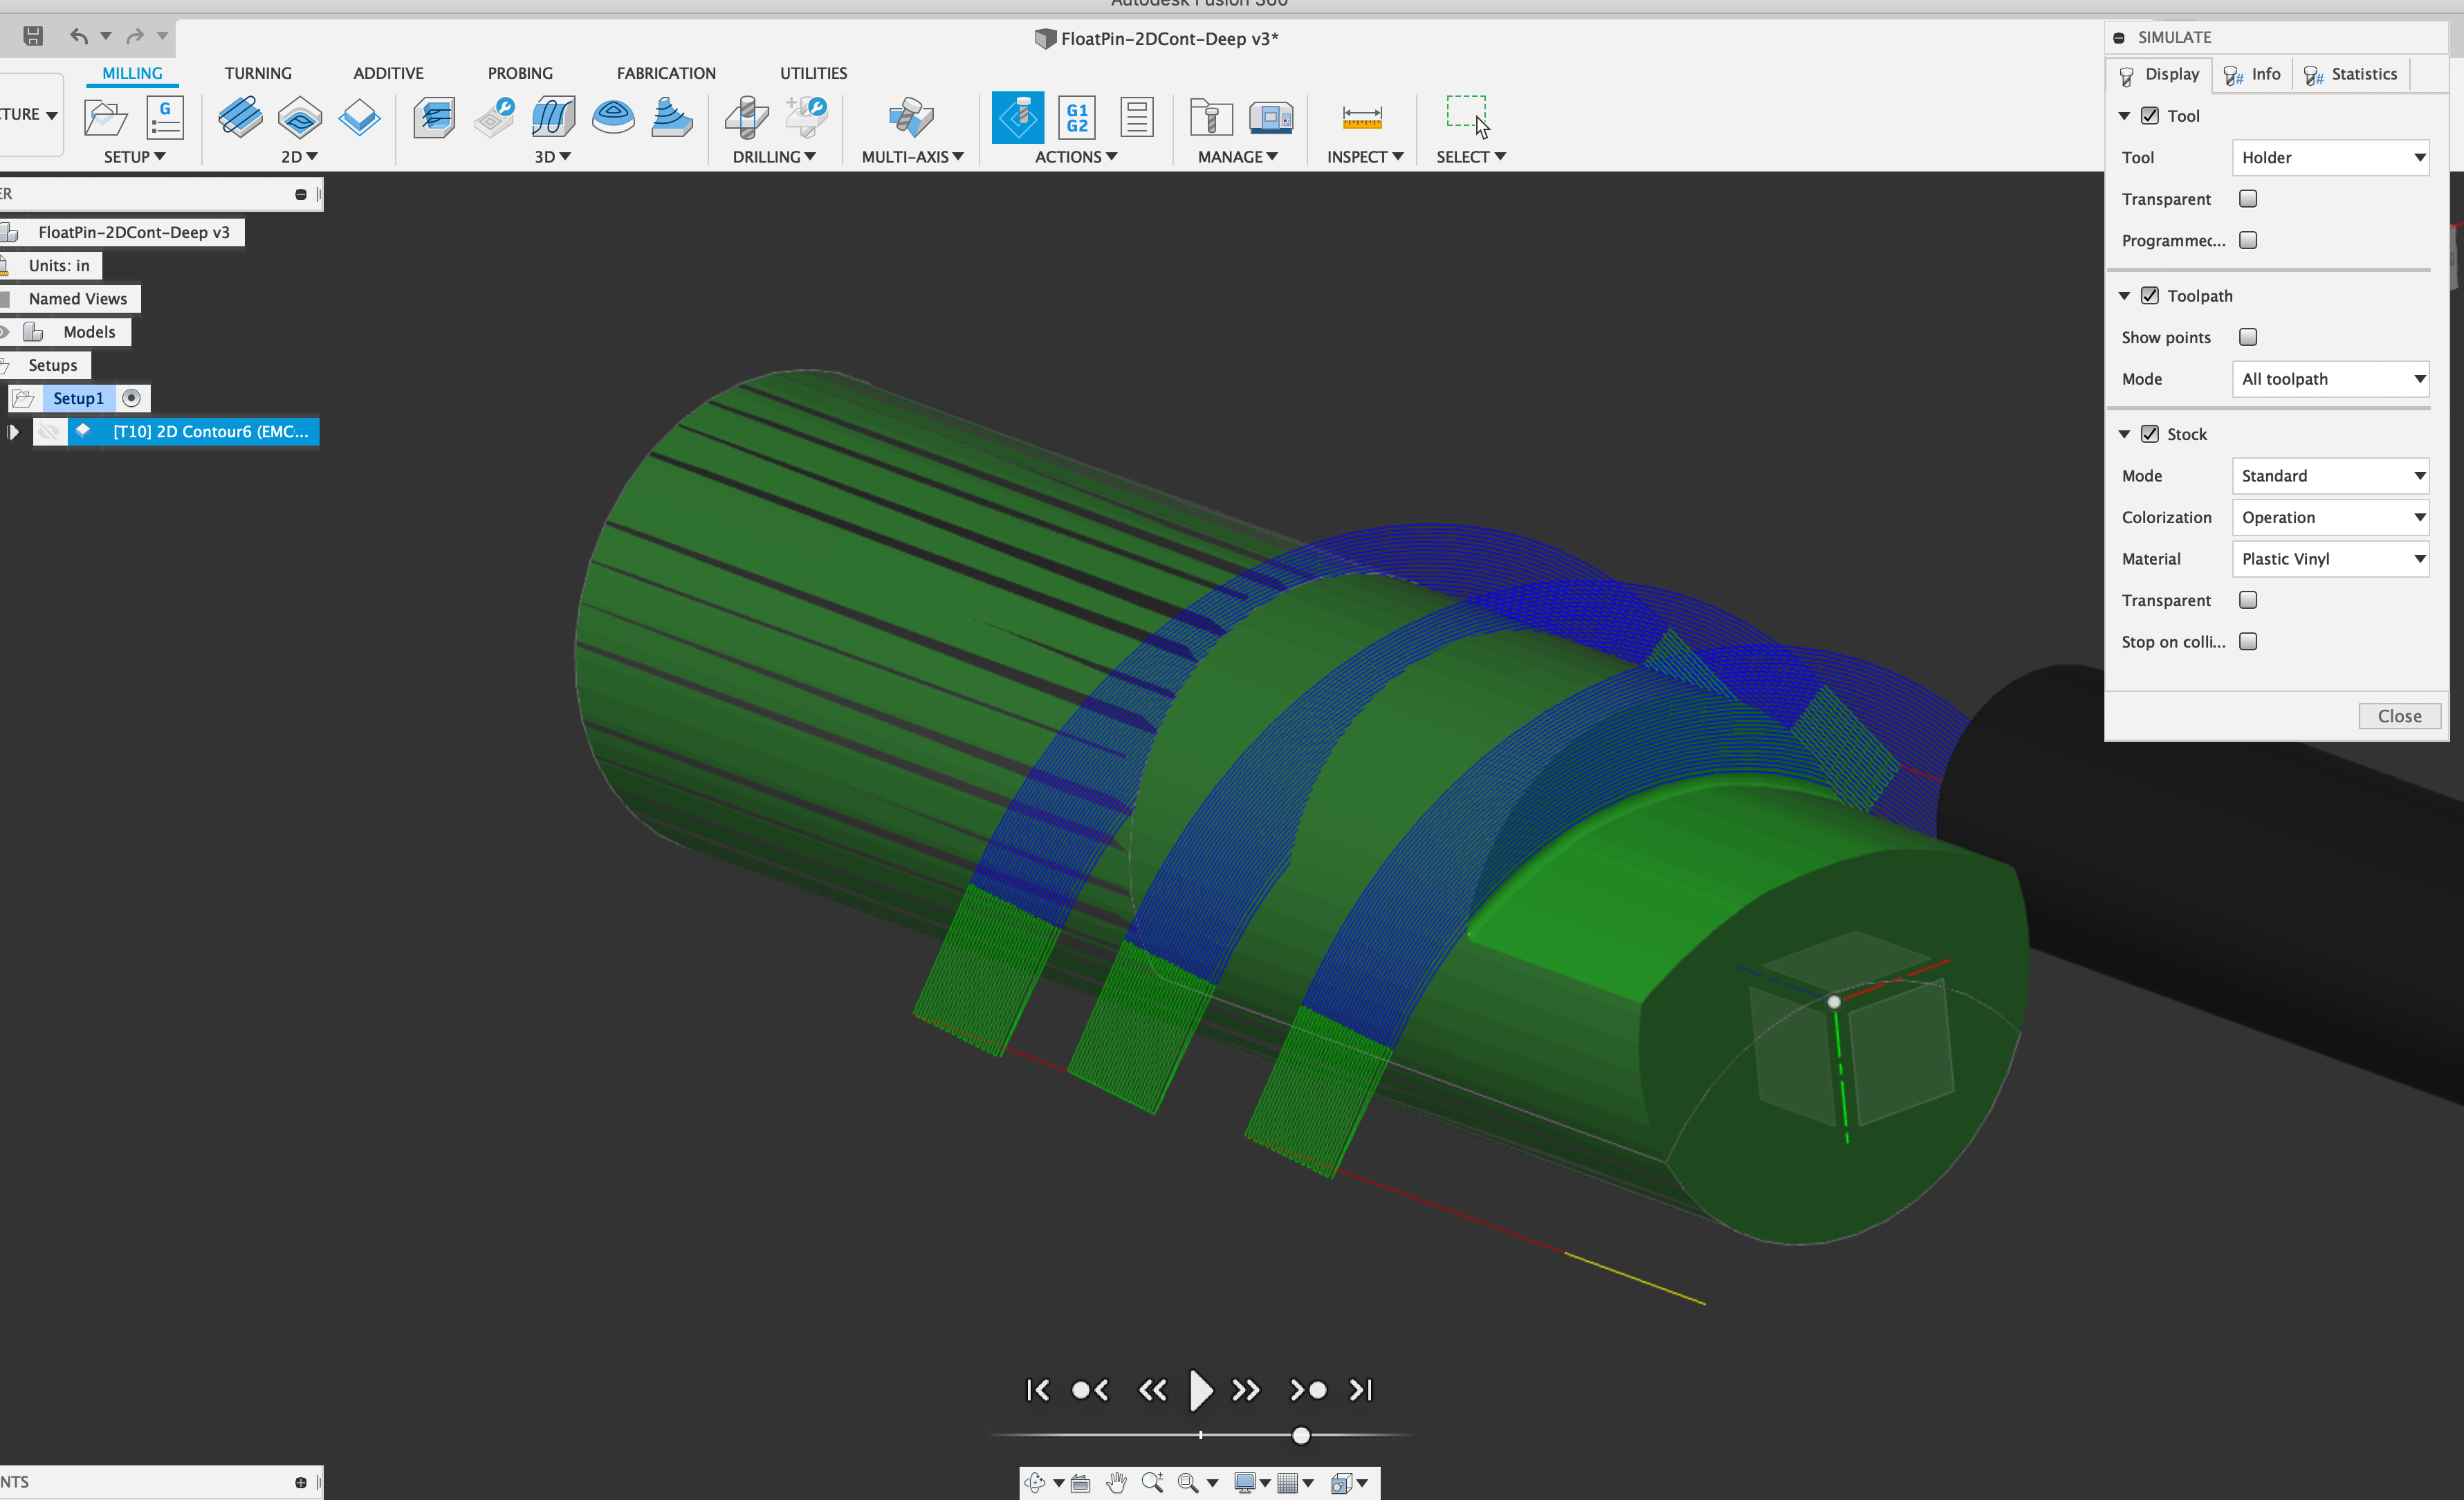
Task: Check Stop on collision under Stock
Action: pyautogui.click(x=2248, y=641)
